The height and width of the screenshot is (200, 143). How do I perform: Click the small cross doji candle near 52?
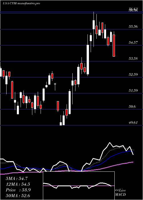coord(55,84)
